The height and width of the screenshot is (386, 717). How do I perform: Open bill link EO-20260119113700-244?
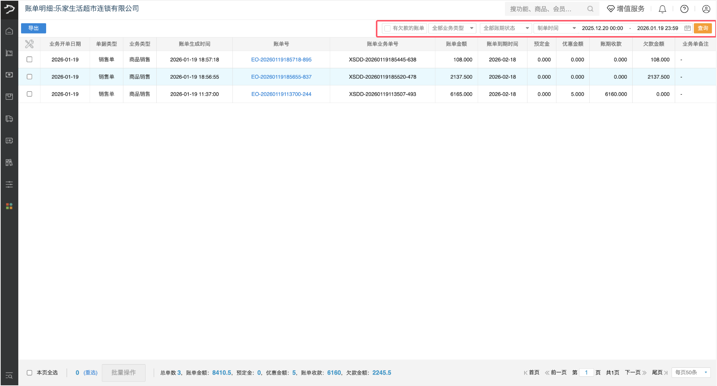(x=281, y=94)
